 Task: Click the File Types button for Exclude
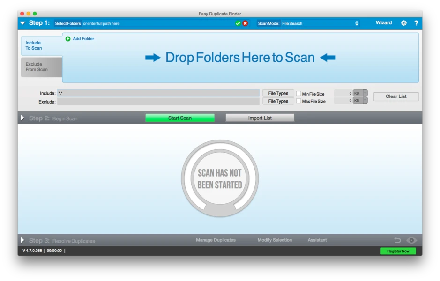pyautogui.click(x=278, y=101)
